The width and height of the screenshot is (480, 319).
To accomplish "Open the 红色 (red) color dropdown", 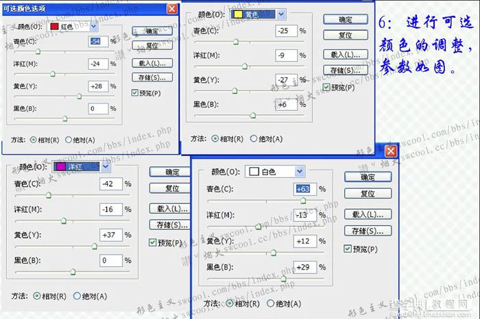I will [x=94, y=27].
